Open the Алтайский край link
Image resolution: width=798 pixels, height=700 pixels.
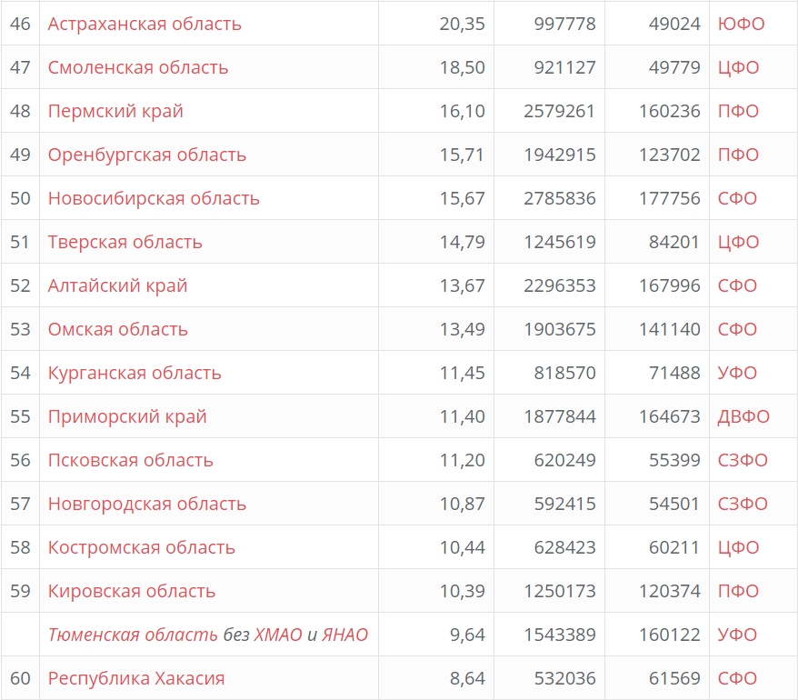[117, 285]
